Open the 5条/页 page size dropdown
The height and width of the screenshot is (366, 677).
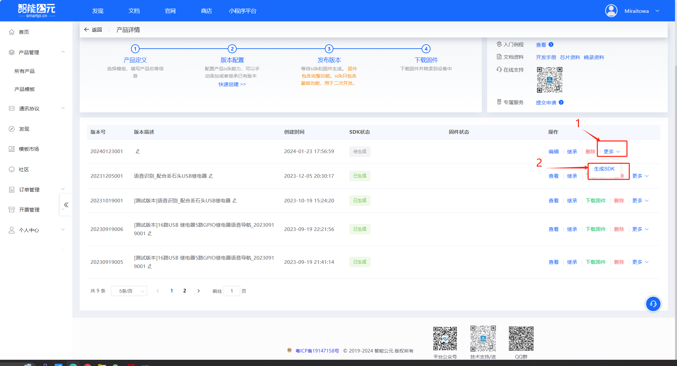click(129, 291)
